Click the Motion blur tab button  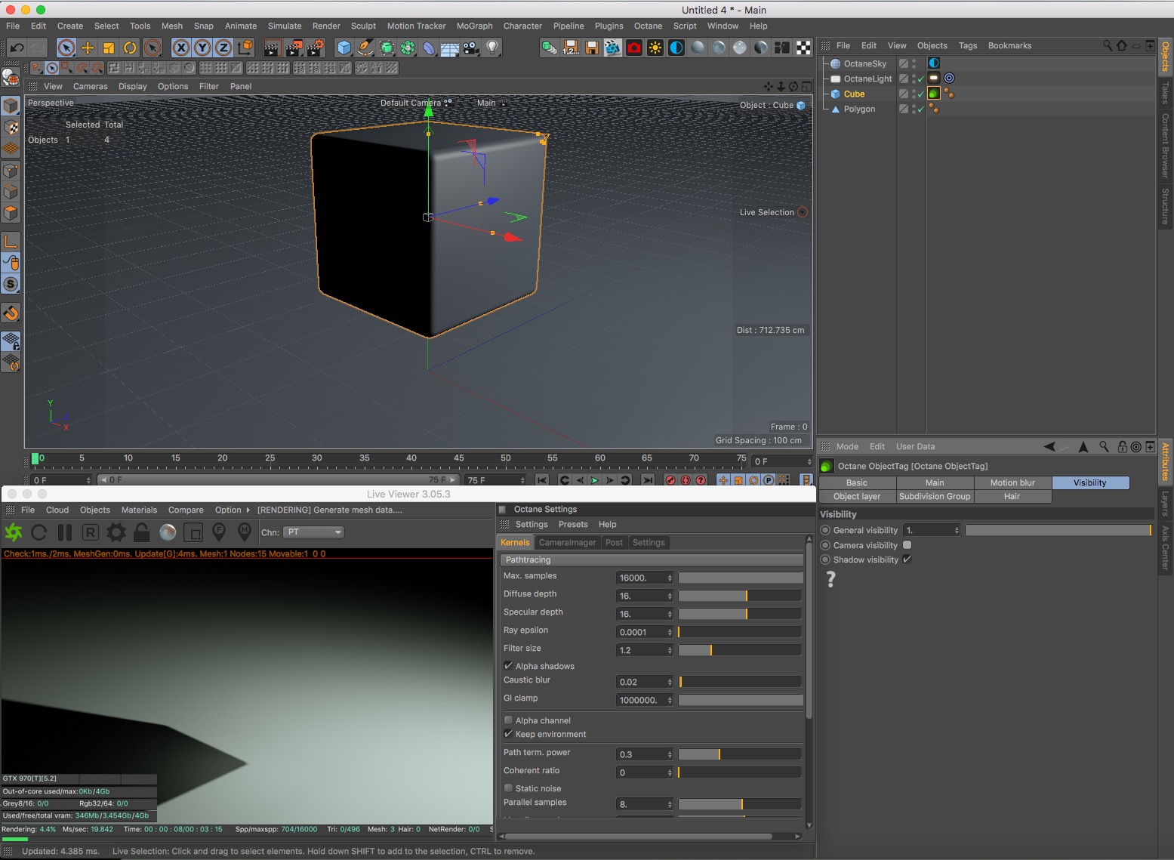point(1012,482)
